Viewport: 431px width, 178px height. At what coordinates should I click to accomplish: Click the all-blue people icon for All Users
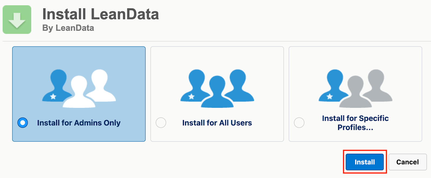pos(217,88)
